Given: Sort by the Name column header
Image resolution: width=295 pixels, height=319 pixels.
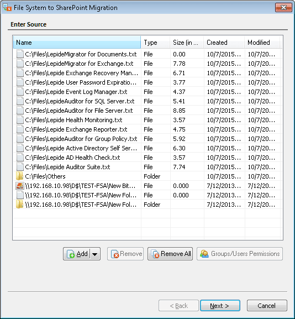Looking at the screenshot, I should (77, 43).
